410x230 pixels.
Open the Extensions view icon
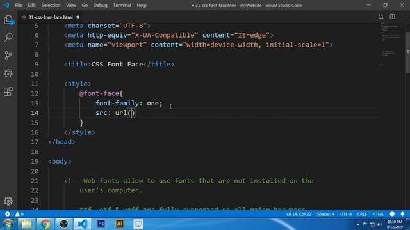[8, 91]
